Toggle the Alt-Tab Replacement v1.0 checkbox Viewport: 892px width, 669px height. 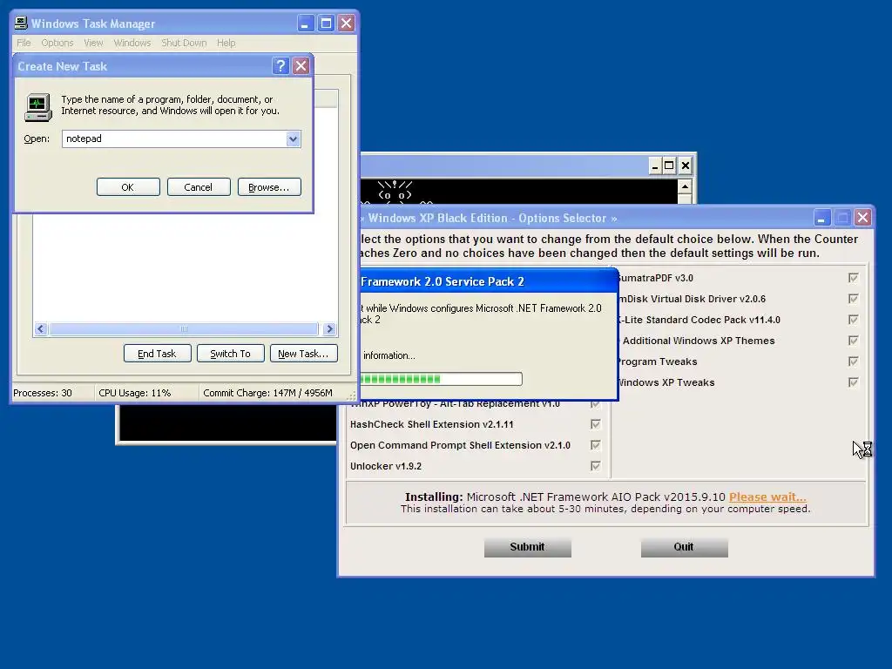coord(595,404)
